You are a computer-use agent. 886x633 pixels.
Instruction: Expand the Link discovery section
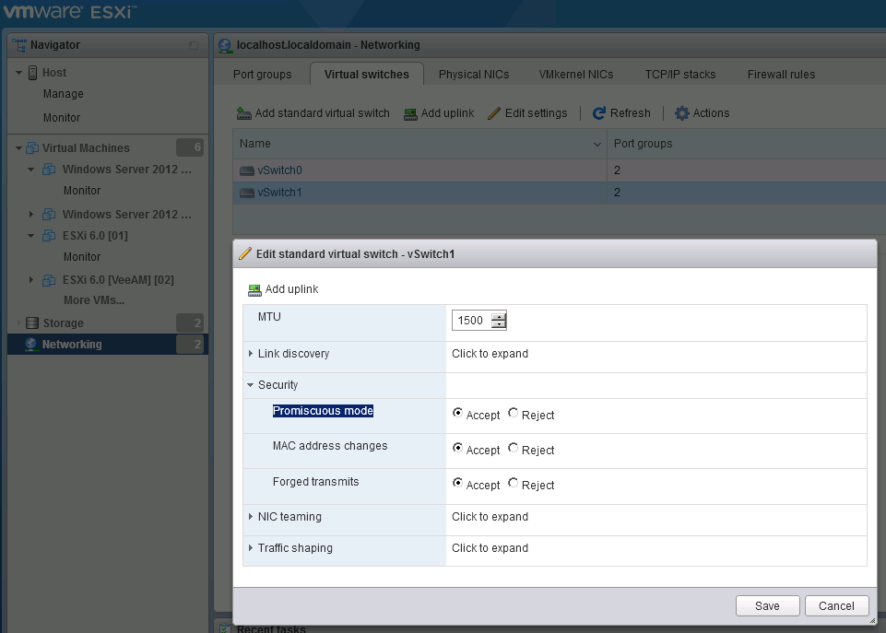(251, 354)
